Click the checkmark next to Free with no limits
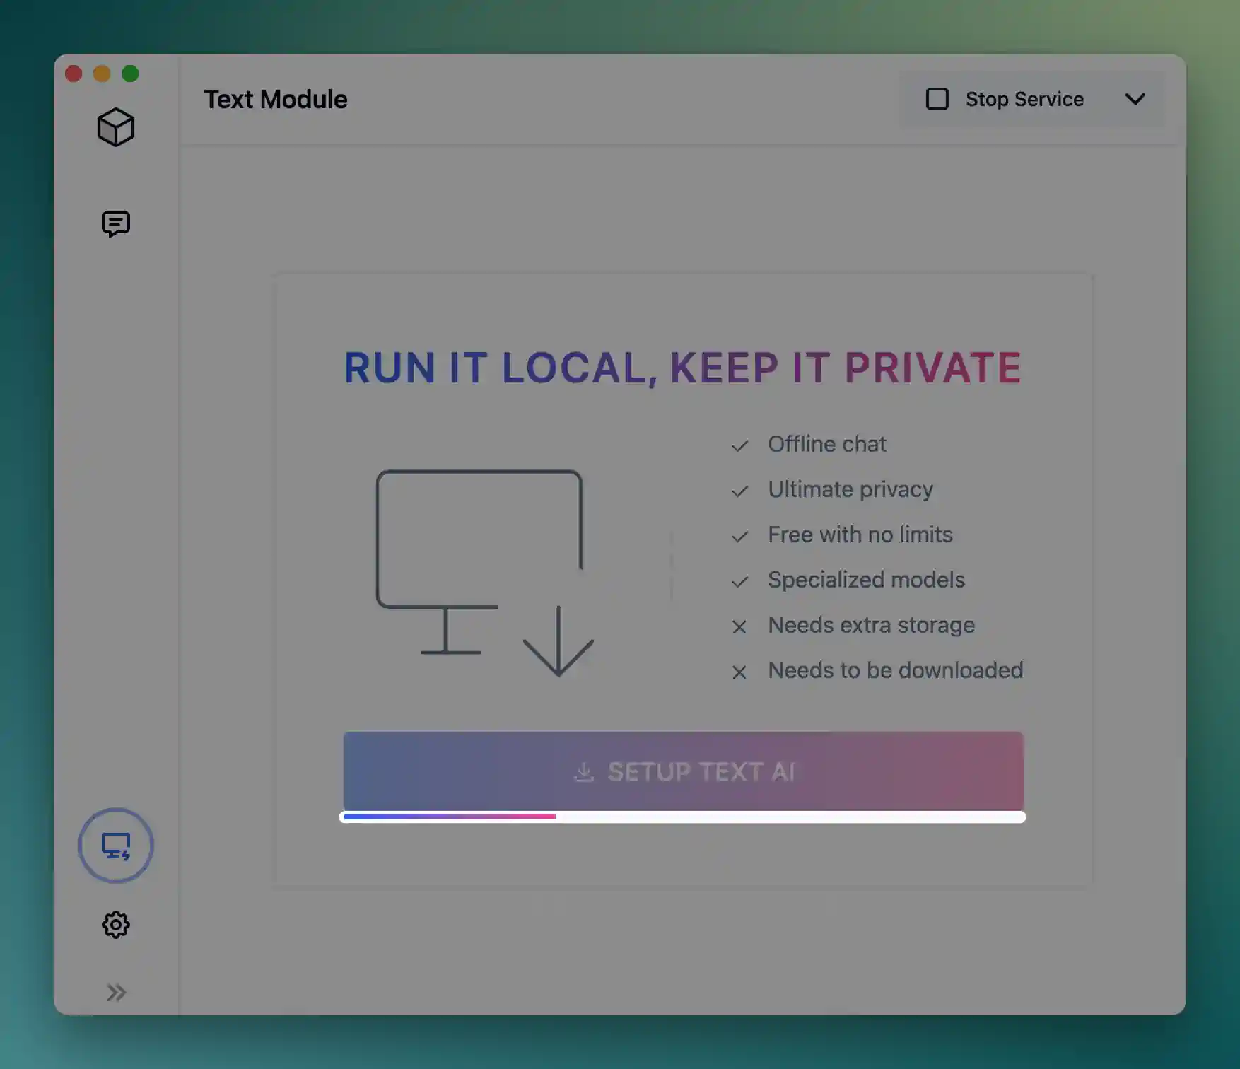The width and height of the screenshot is (1240, 1069). 739,536
